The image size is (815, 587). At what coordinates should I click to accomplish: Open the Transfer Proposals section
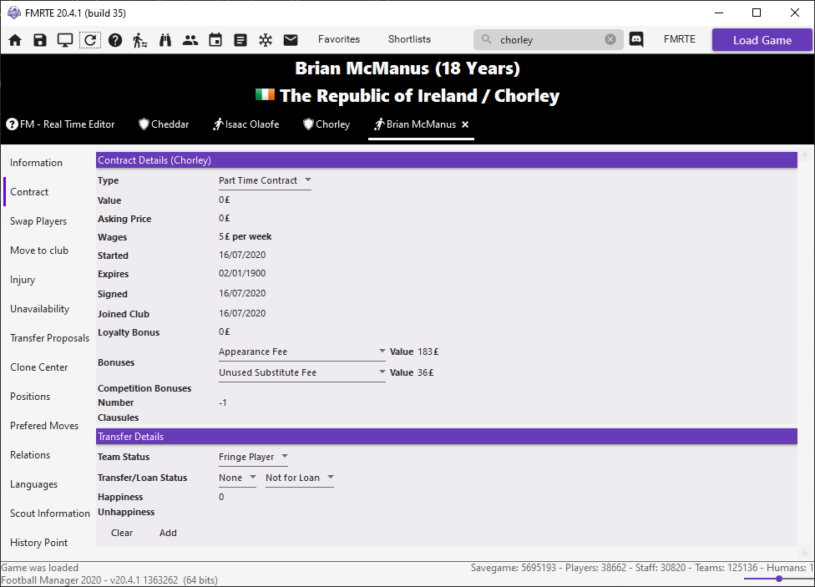point(50,338)
